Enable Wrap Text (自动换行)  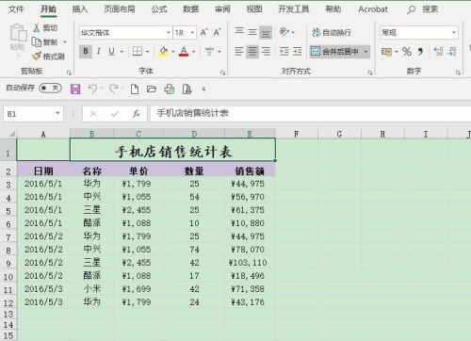[x=332, y=32]
